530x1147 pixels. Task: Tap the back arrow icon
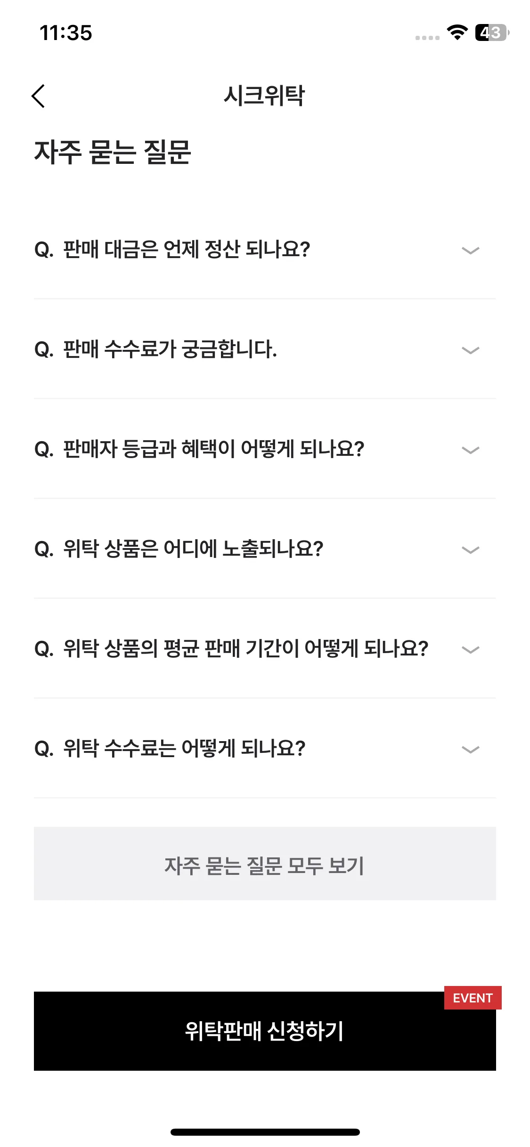(x=39, y=96)
